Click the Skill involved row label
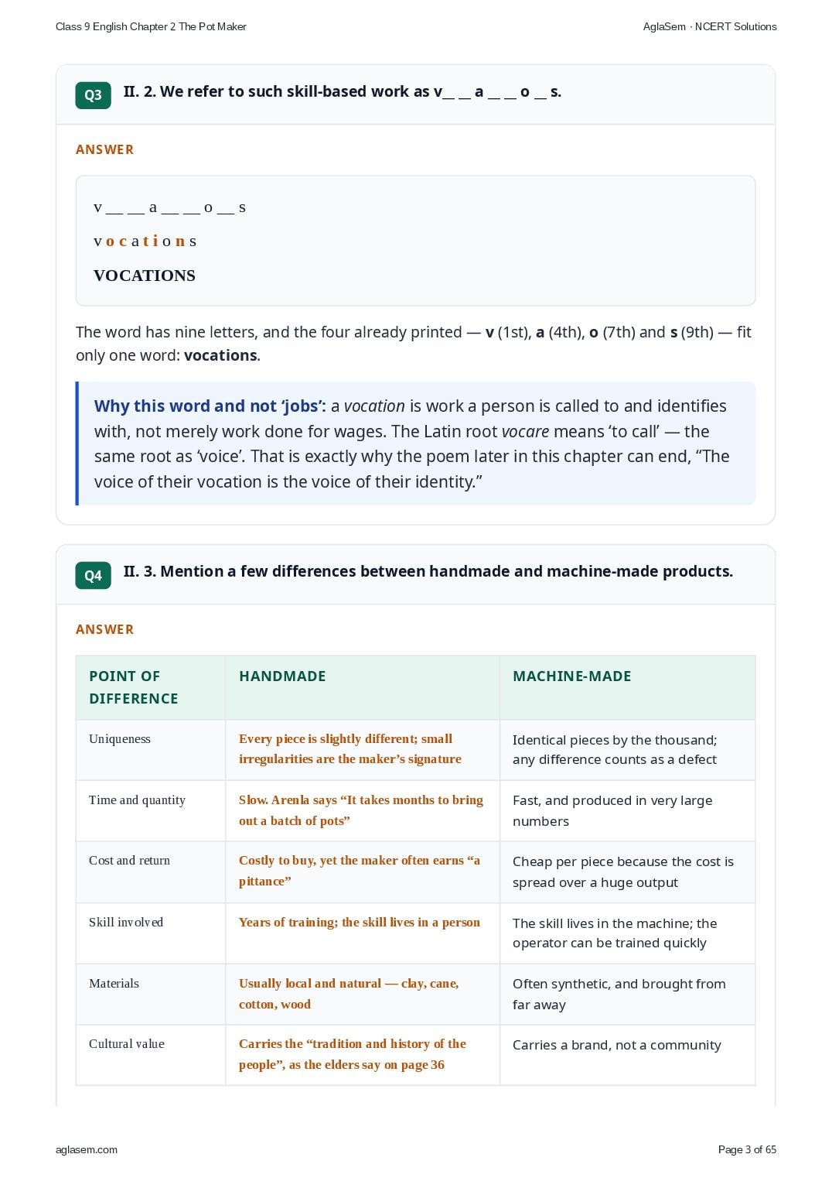Image resolution: width=832 pixels, height=1178 pixels. 126,923
